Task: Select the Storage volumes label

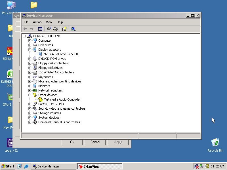Action: [x=50, y=113]
